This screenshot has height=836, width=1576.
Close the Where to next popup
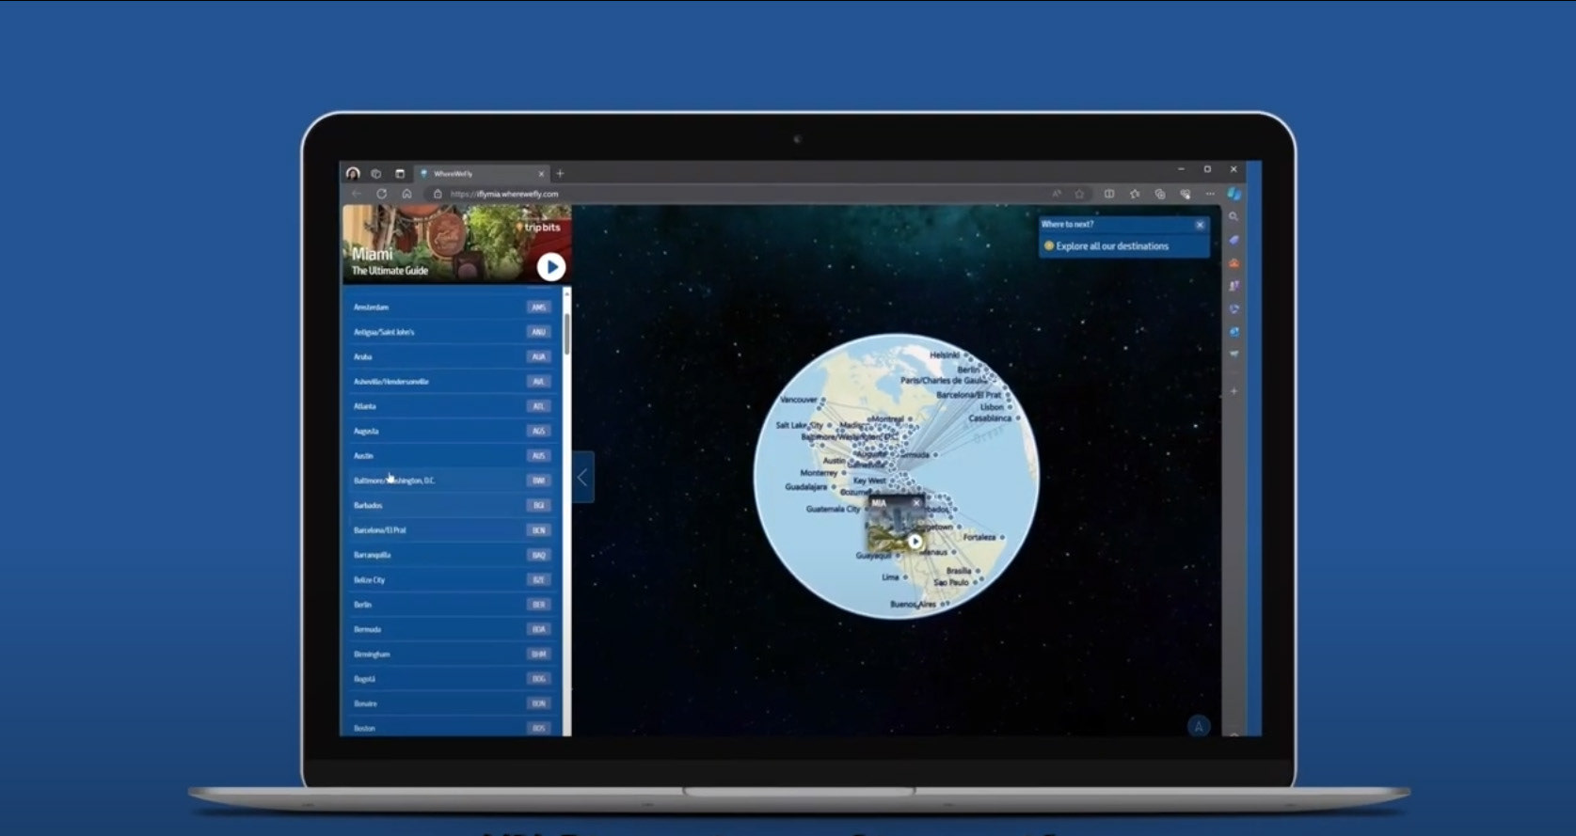tap(1200, 225)
